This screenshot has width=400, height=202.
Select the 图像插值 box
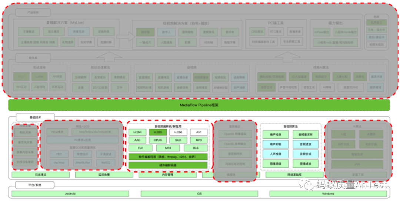(276, 164)
